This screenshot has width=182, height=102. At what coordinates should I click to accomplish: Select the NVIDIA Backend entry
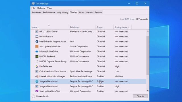[x=88, y=56]
